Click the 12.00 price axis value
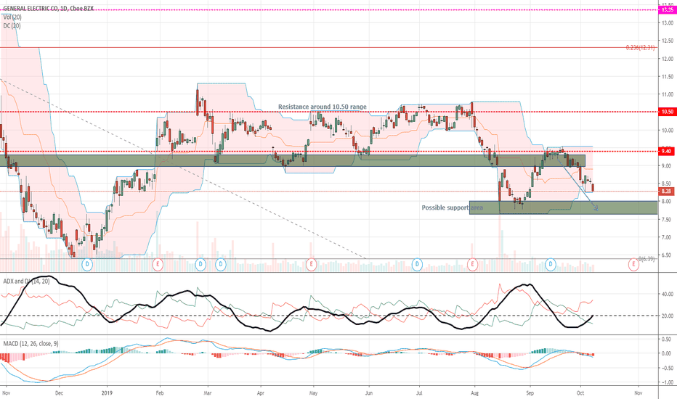This screenshot has width=677, height=399. tap(667, 59)
